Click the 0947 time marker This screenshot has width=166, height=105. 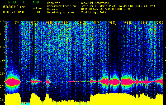pyautogui.click(x=112, y=23)
